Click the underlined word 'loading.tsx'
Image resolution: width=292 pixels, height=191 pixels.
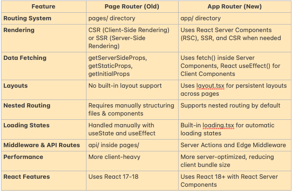pos(218,125)
